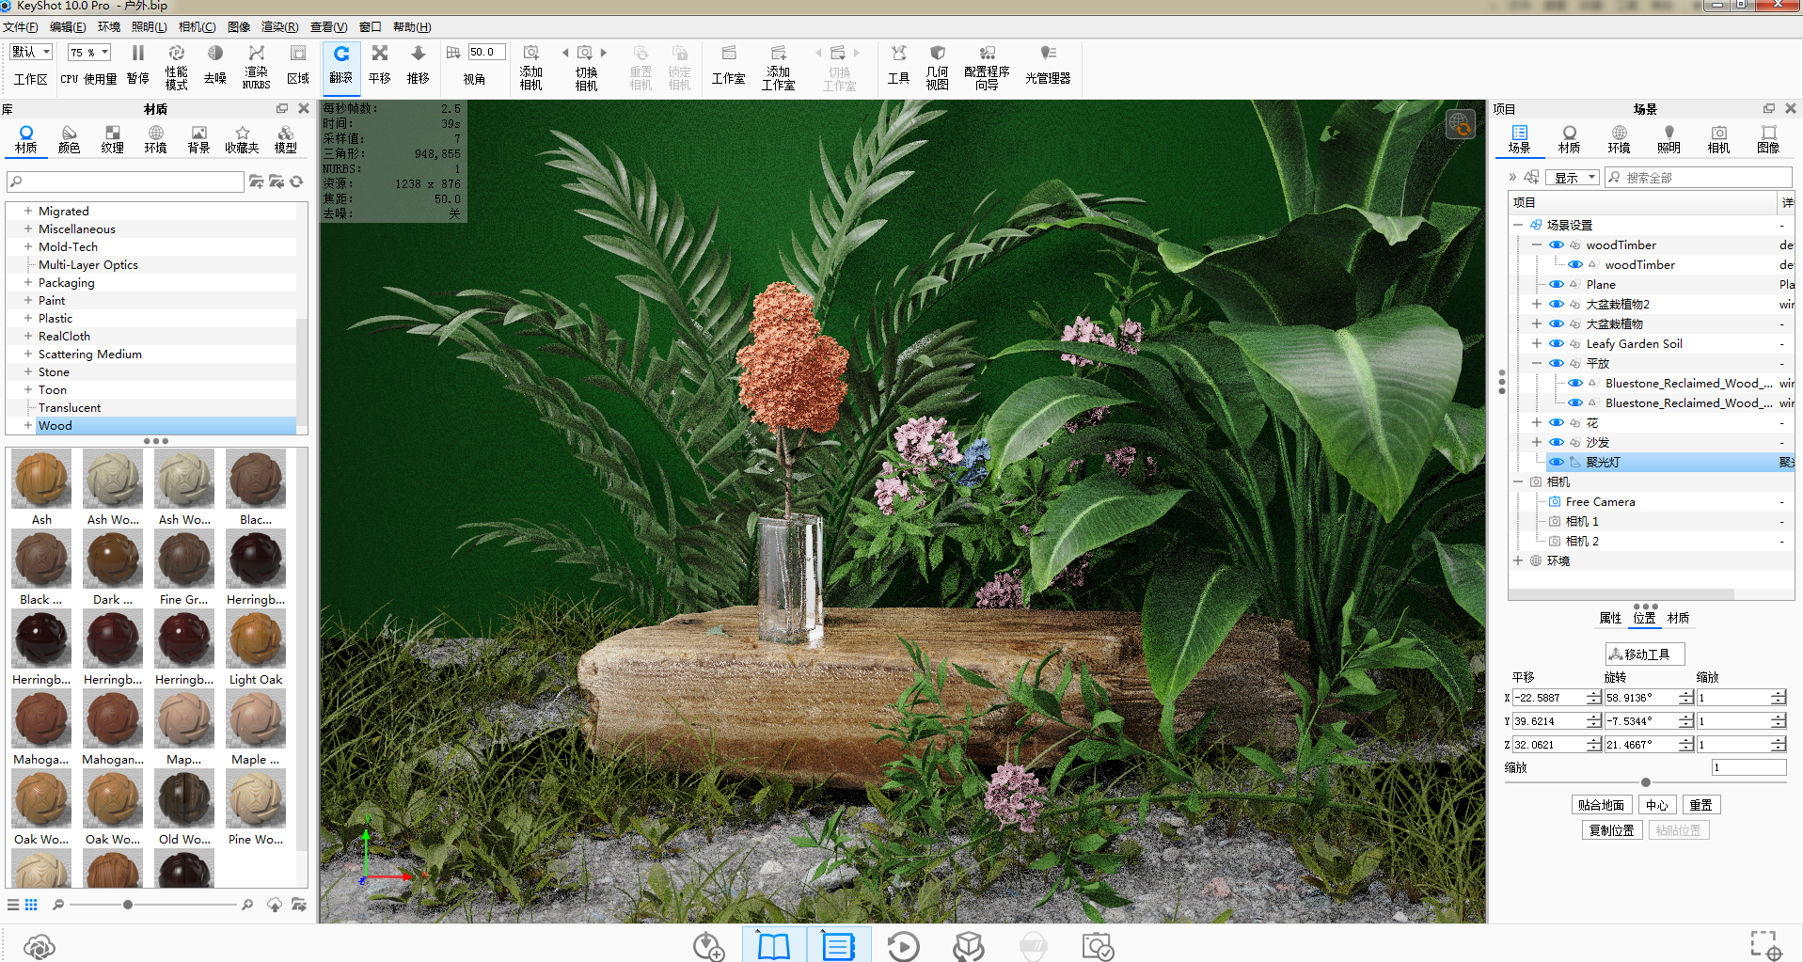Click the 贴合地面 button
This screenshot has width=1803, height=962.
click(1601, 805)
